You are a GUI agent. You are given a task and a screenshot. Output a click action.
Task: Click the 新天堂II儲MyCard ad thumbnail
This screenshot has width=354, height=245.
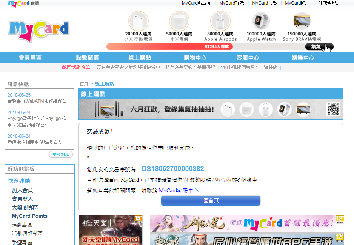[x=111, y=230]
